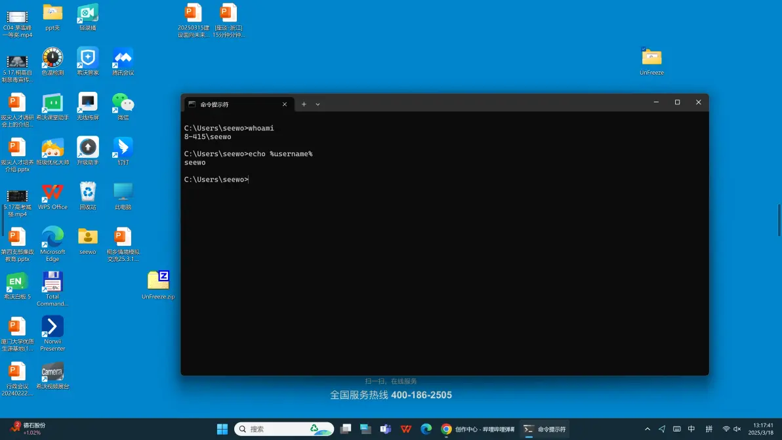Image resolution: width=782 pixels, height=440 pixels.
Task: Select WPS Office desktop shortcut
Action: [52, 193]
